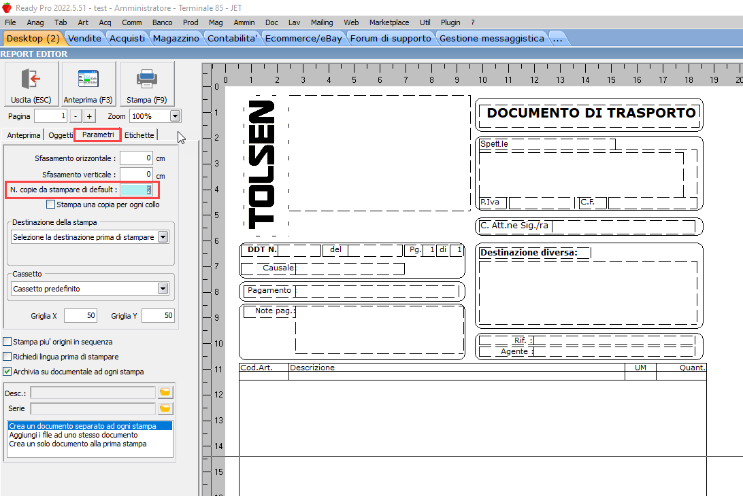The height and width of the screenshot is (496, 743).
Task: Open the Doc menu
Action: 271,22
